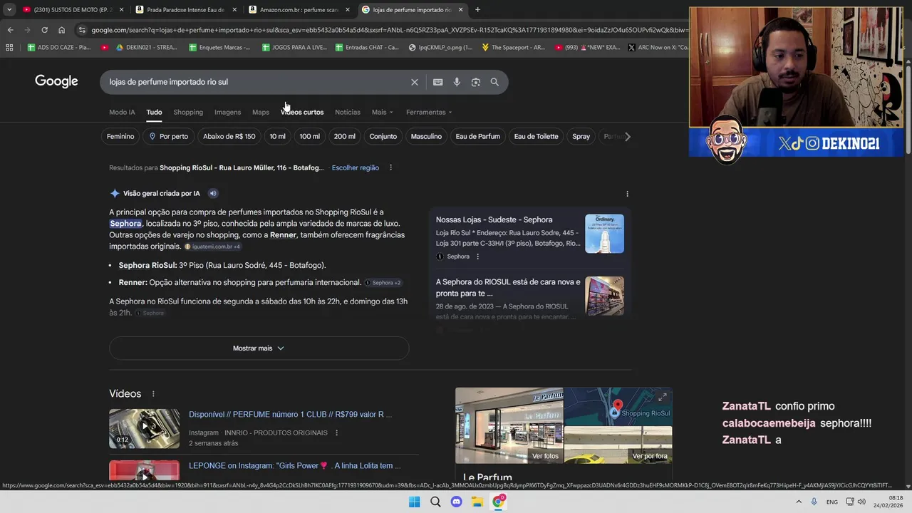Apply the Masculino filter chip
912x513 pixels.
426,136
